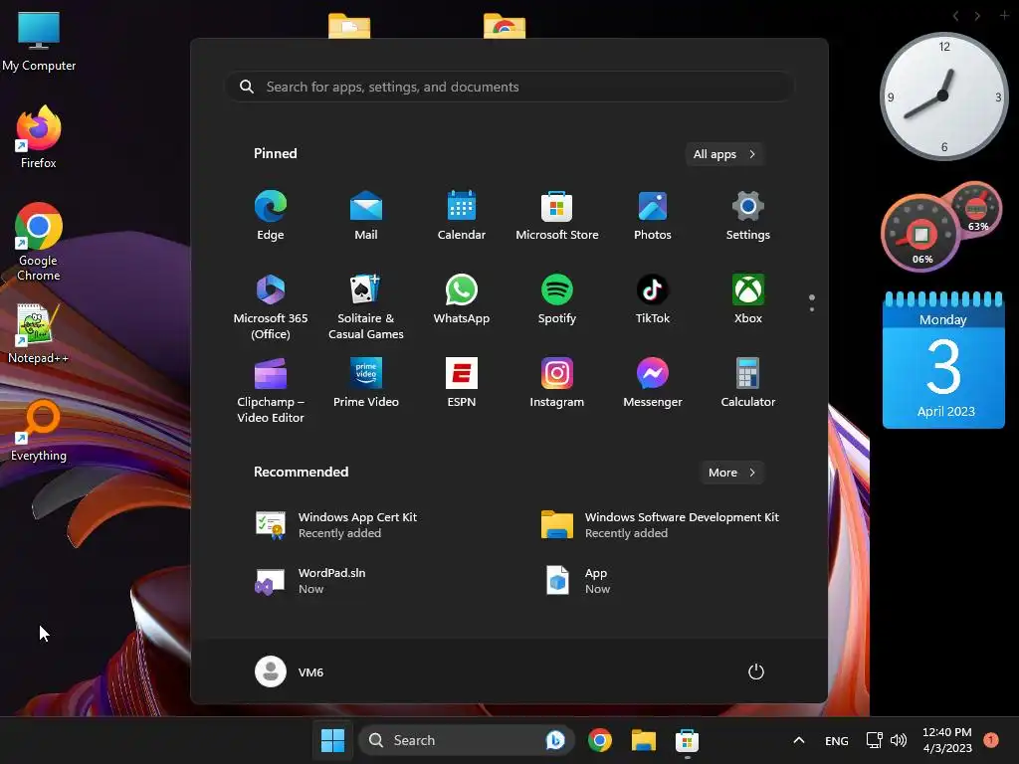Expand All apps list
This screenshot has height=764, width=1019.
[724, 154]
